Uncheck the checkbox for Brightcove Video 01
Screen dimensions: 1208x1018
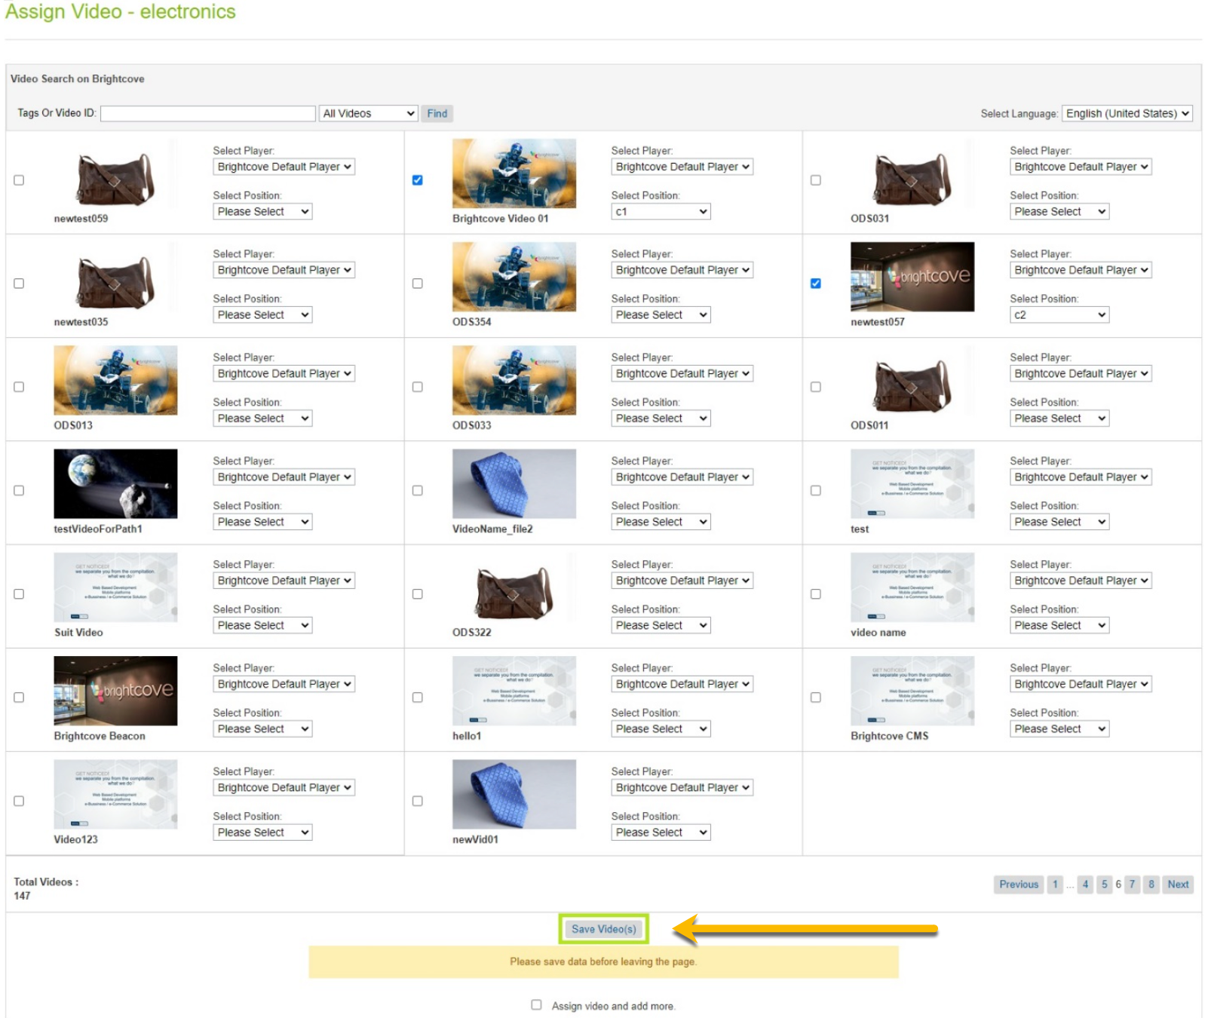pos(418,179)
